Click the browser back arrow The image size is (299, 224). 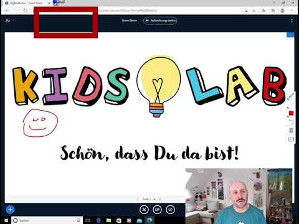click(x=7, y=10)
